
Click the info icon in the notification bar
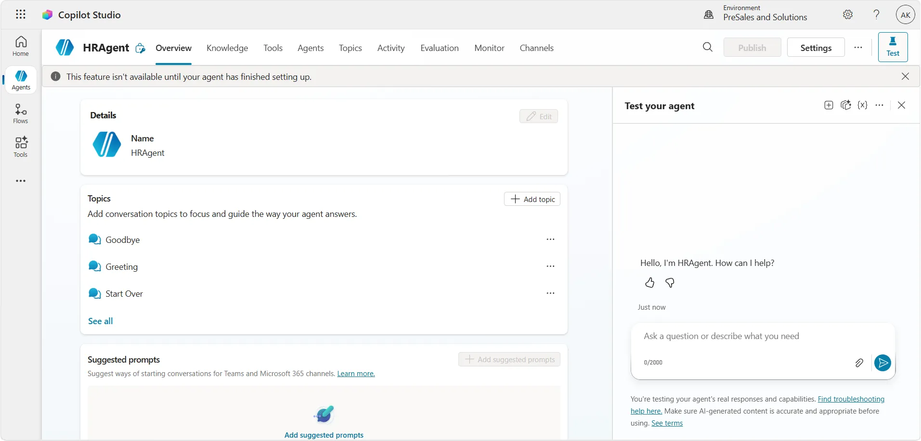[x=56, y=76]
